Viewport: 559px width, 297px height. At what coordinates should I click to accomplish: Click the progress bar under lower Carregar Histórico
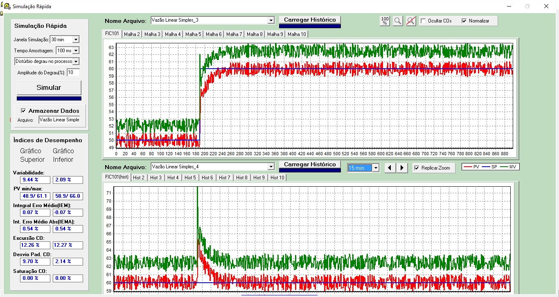tap(310, 170)
